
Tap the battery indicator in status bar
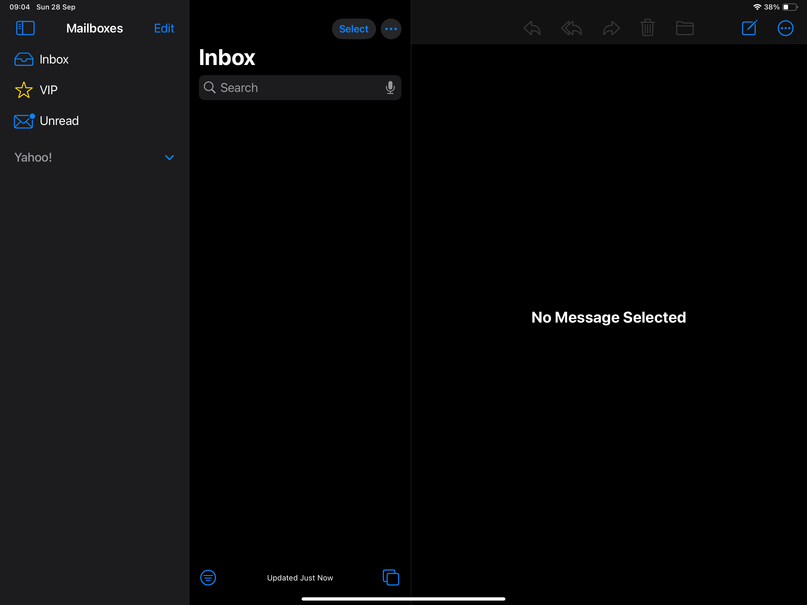click(790, 7)
